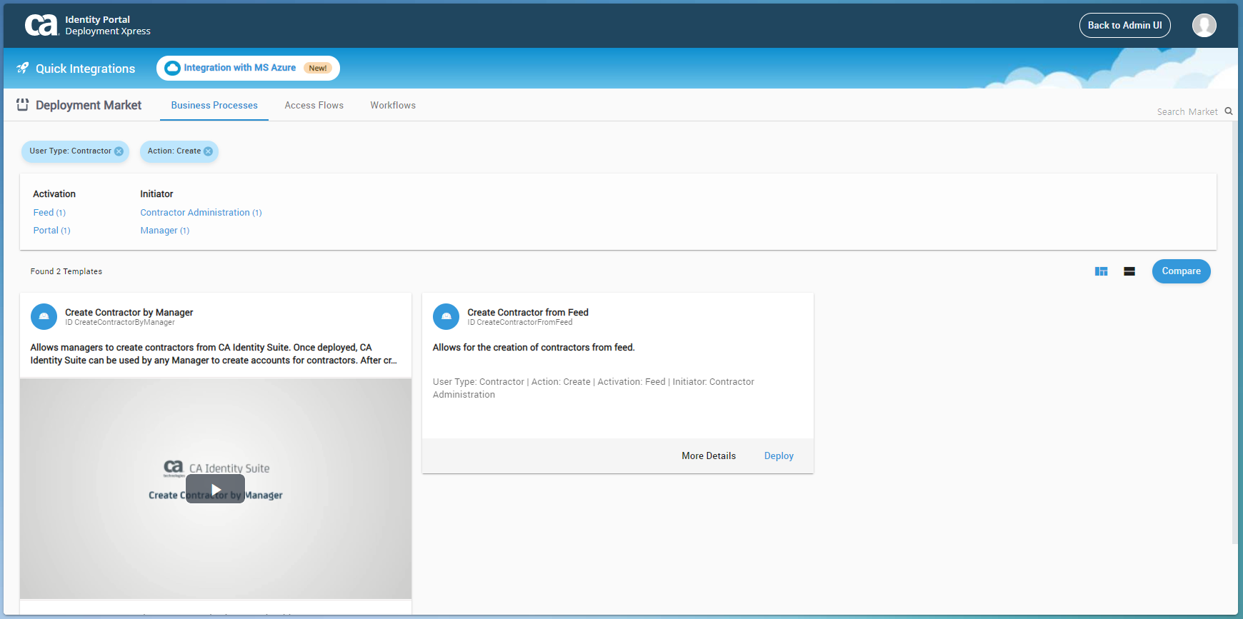Click the Activation heading
The image size is (1243, 619).
[x=54, y=193]
